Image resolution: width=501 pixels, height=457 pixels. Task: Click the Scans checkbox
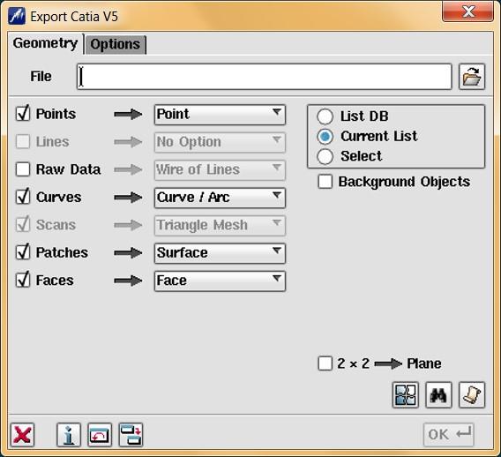click(x=23, y=224)
